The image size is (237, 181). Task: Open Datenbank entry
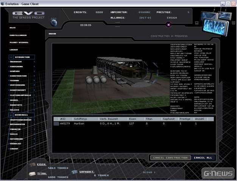click(16, 139)
